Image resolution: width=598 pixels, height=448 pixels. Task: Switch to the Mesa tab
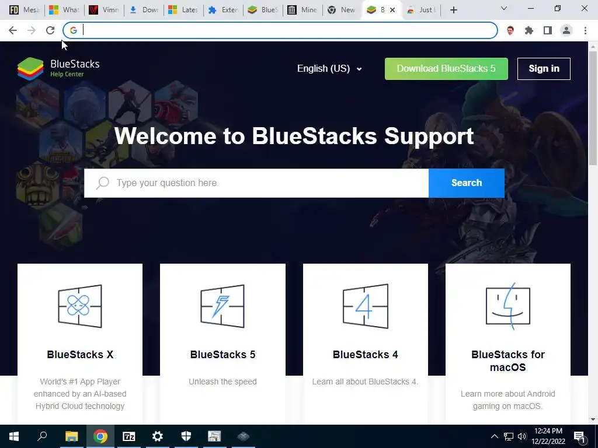click(25, 10)
